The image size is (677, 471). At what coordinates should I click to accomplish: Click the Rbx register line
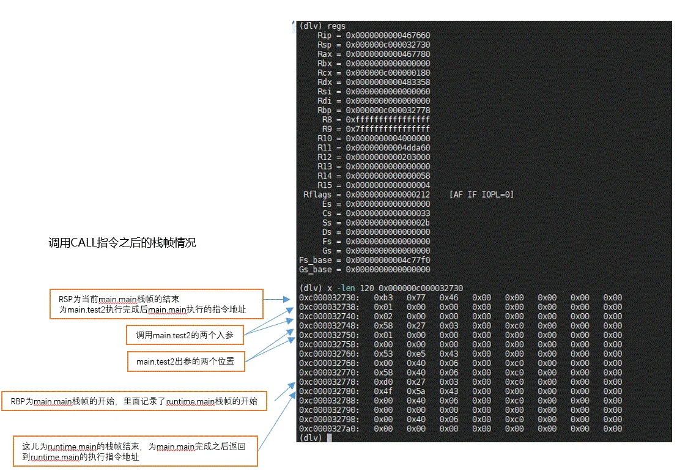[374, 64]
